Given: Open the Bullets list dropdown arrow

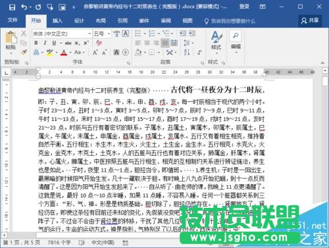Looking at the screenshot, I should (x=145, y=34).
